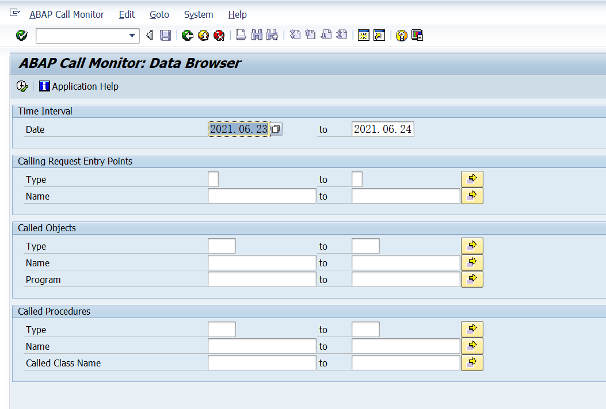Open multiple selection for Called Class Name
This screenshot has width=606, height=409.
pos(472,362)
